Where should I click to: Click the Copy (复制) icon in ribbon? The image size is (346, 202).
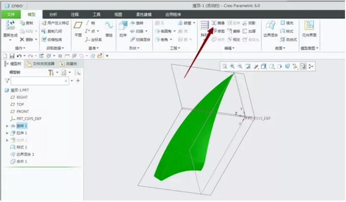coord(22,23)
